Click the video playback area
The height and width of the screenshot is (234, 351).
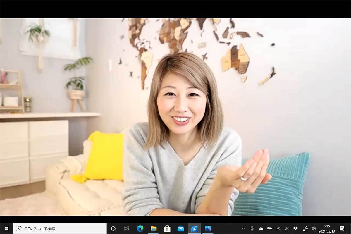pyautogui.click(x=175, y=117)
